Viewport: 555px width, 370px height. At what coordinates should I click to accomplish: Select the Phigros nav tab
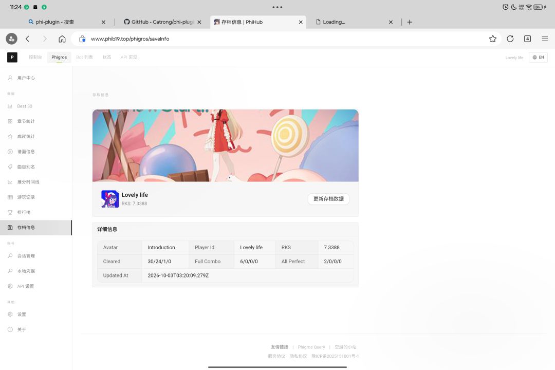(59, 57)
